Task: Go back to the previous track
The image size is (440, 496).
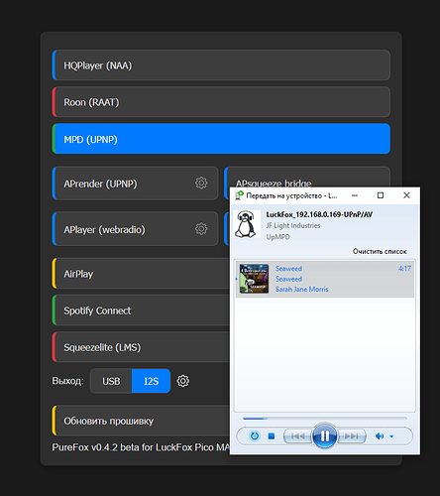Action: 298,436
